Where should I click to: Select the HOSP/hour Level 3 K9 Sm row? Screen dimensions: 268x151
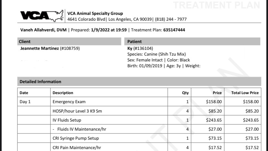[x=139, y=111]
